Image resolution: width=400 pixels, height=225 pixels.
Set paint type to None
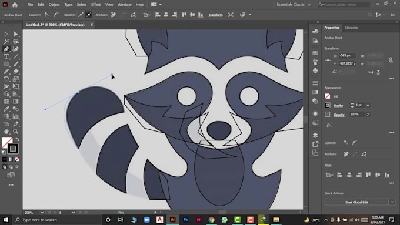[17, 160]
